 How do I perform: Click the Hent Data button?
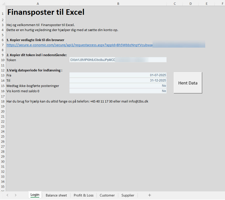click(x=188, y=83)
